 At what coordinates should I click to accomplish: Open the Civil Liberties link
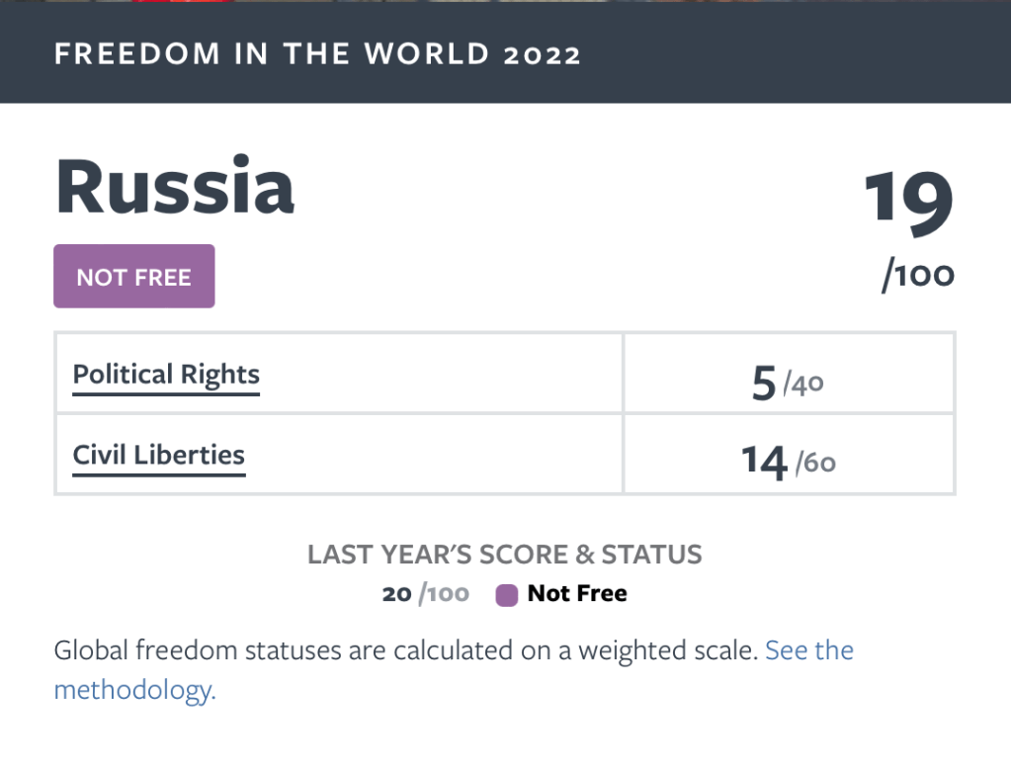tap(159, 455)
